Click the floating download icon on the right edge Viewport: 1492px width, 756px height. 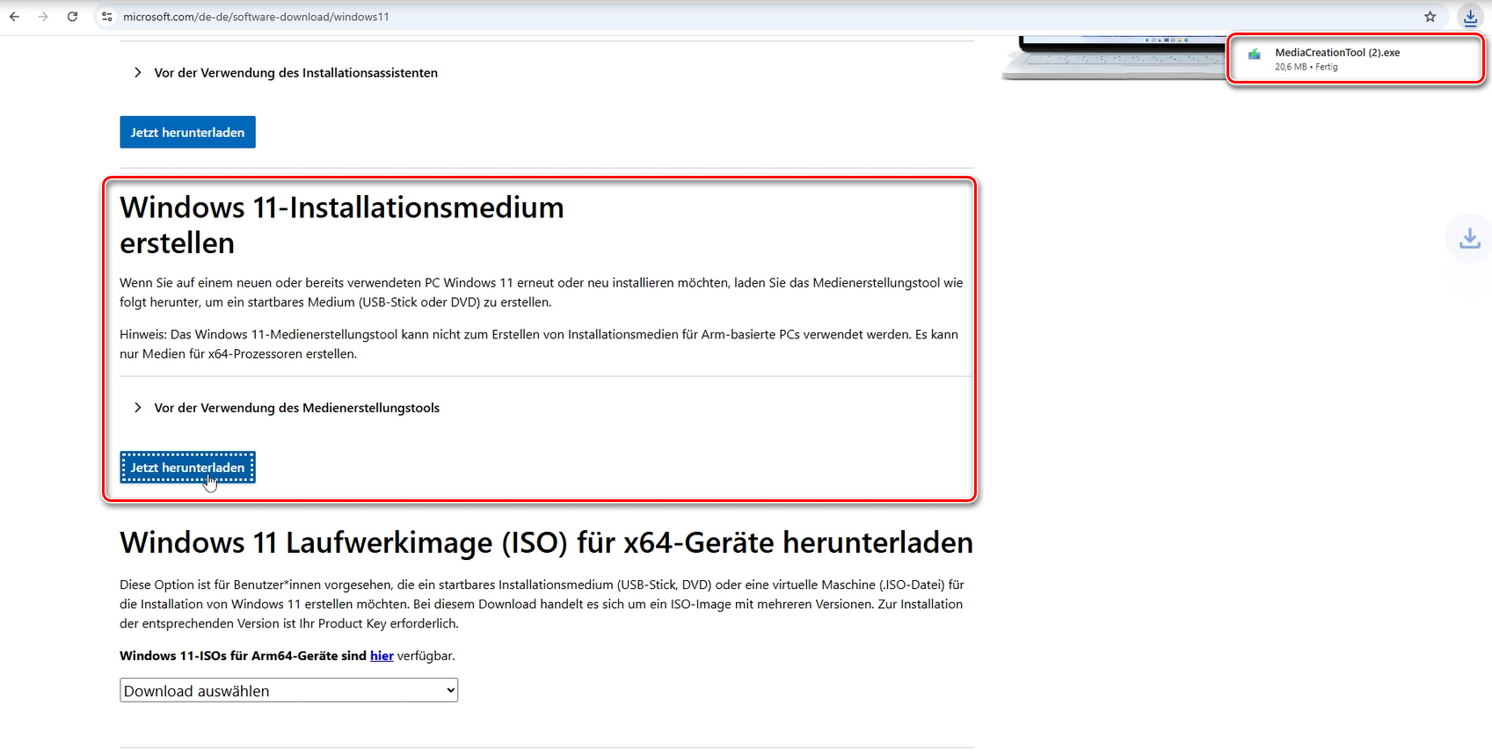1470,238
